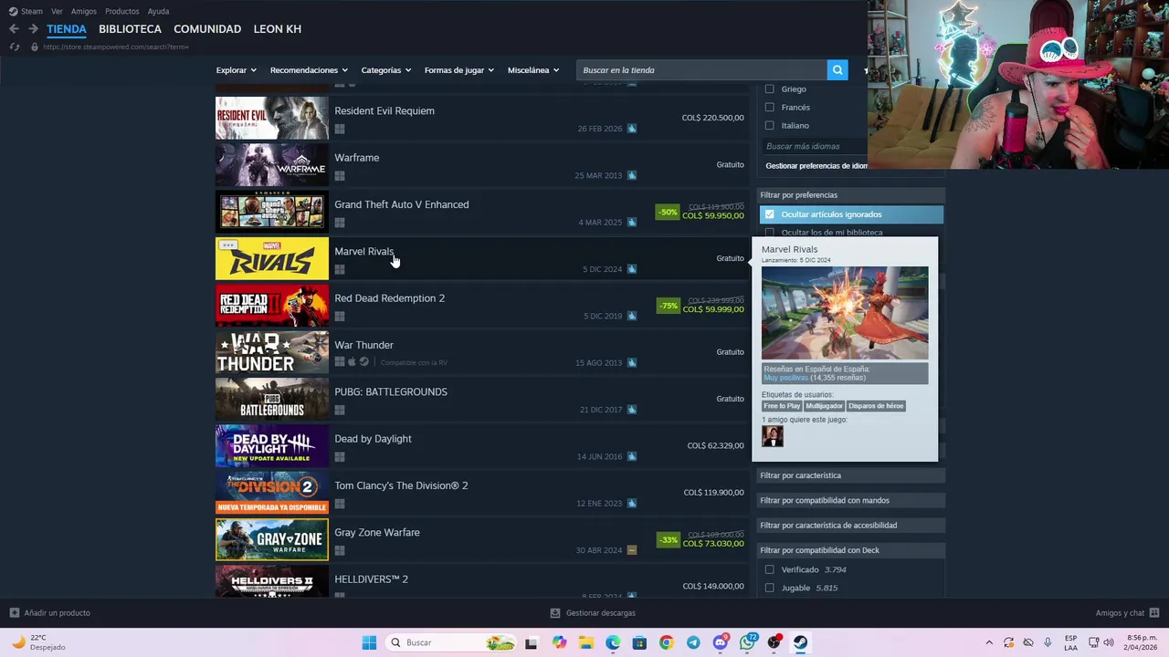1169x657 pixels.
Task: Collapse Filtrar por preferencias section
Action: [x=850, y=195]
